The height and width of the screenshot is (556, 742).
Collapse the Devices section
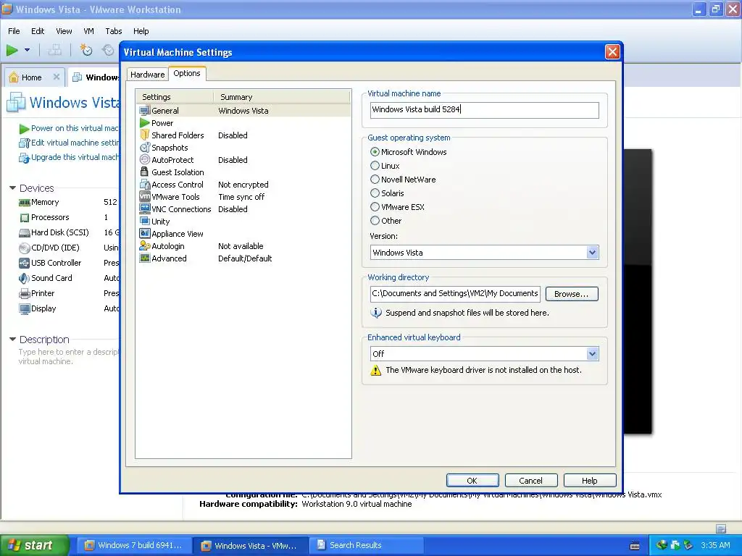13,188
